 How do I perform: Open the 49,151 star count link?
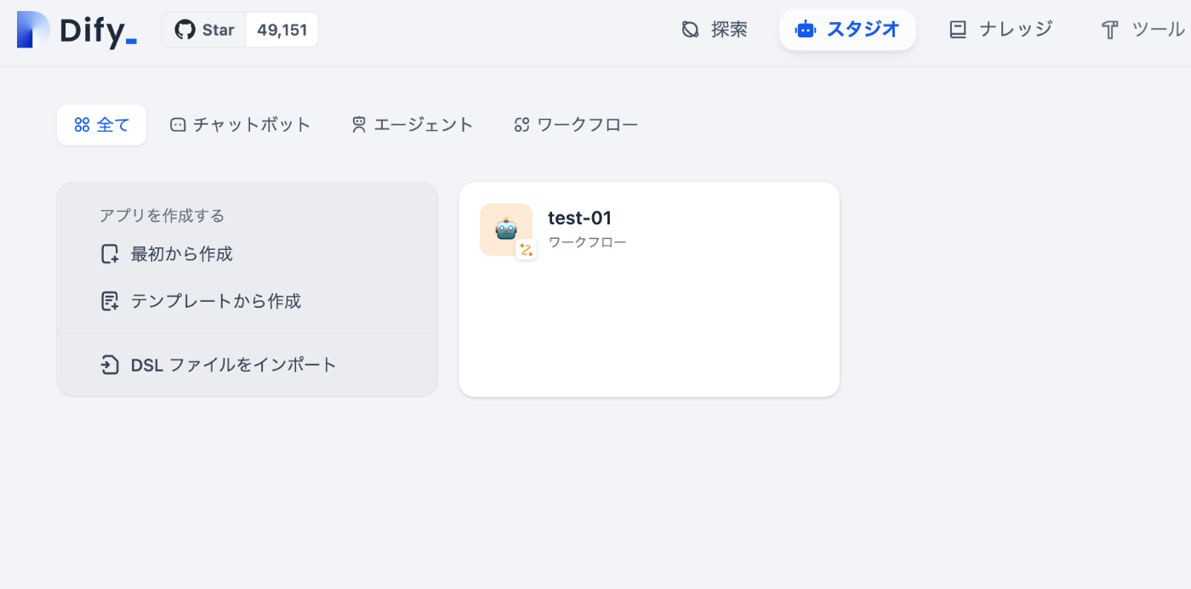point(282,30)
